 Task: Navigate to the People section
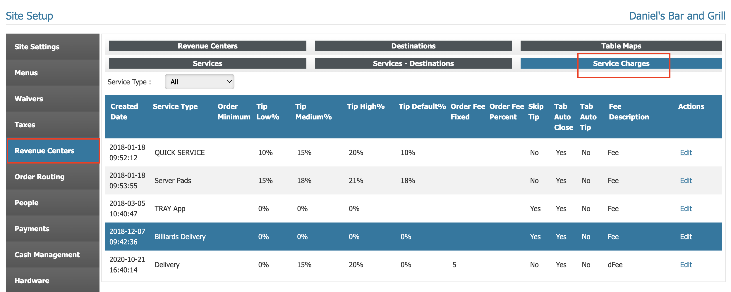(x=27, y=203)
